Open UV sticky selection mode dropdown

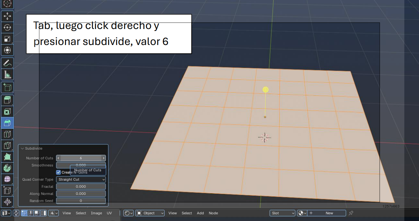54,213
